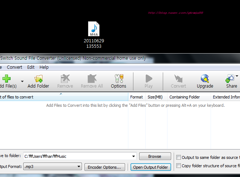The height and width of the screenshot is (177, 240).
Task: Click the Browse button
Action: click(155, 156)
